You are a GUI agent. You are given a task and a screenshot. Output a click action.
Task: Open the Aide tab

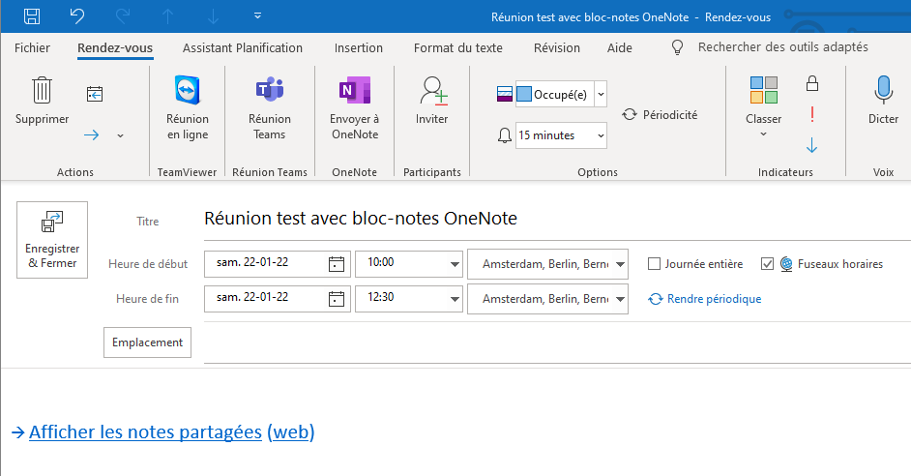[619, 47]
